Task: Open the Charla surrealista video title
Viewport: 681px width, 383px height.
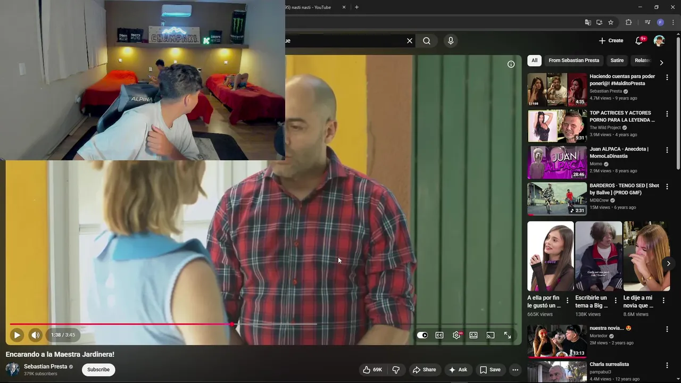Action: coord(609,364)
